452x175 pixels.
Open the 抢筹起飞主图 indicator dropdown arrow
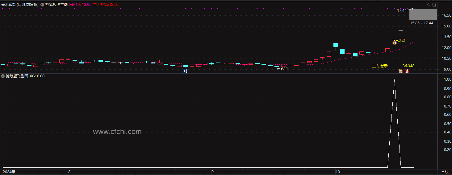point(42,5)
